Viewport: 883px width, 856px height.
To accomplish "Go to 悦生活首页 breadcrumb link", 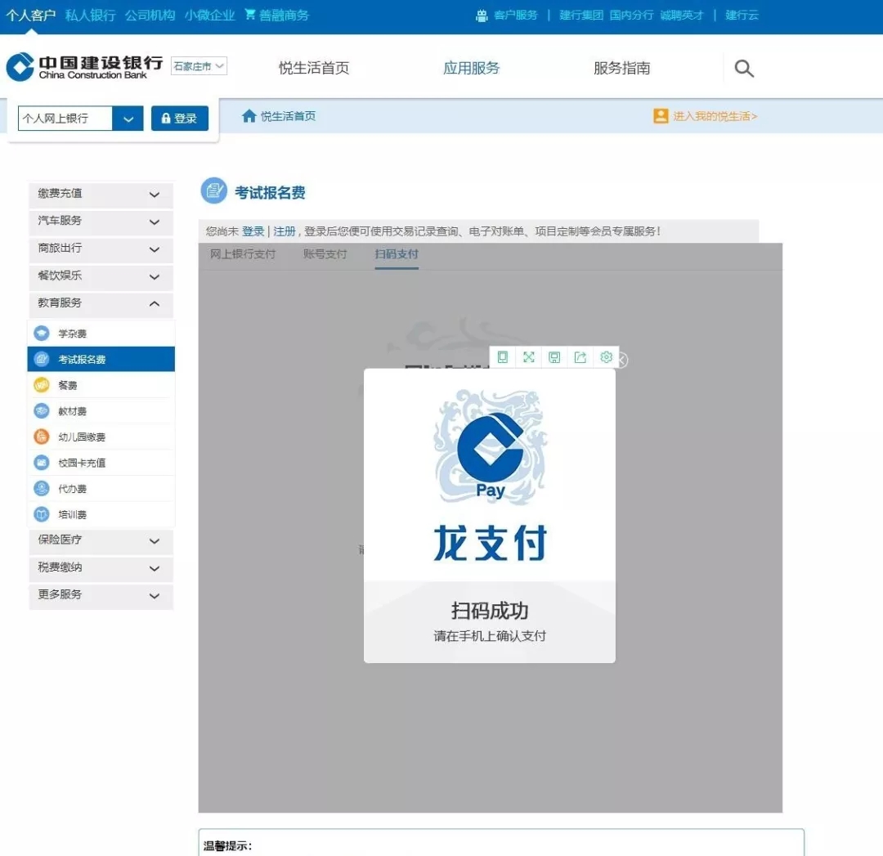I will pyautogui.click(x=288, y=116).
